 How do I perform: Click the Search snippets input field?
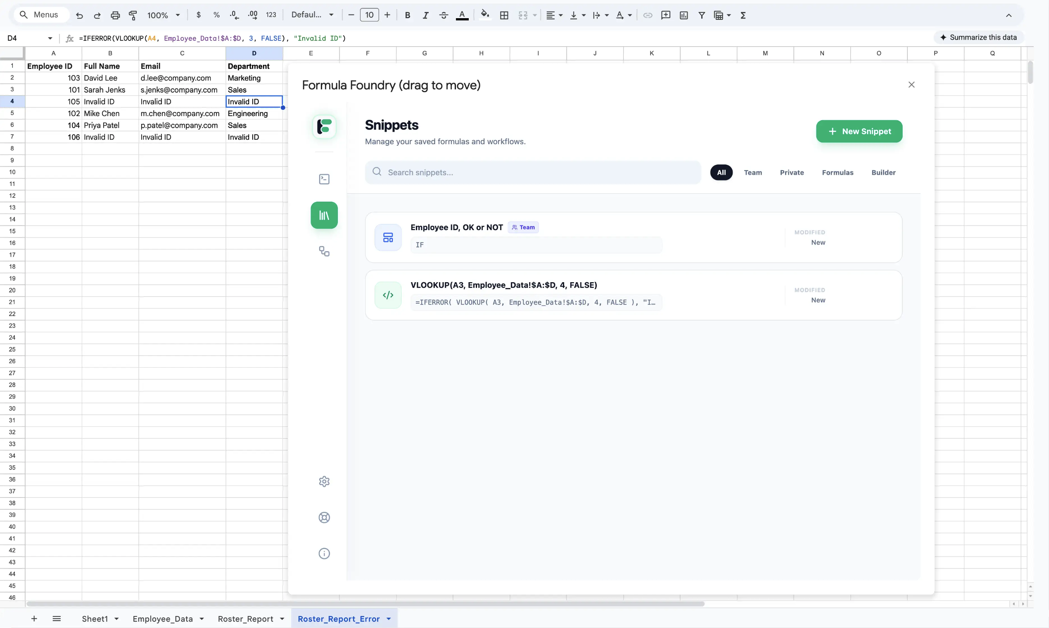tap(533, 173)
